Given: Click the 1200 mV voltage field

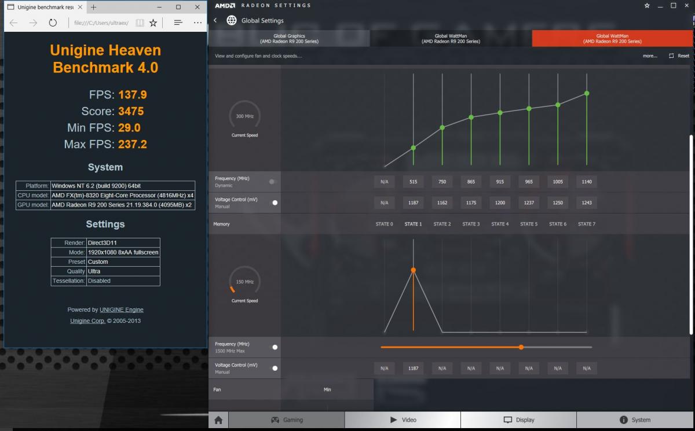Looking at the screenshot, I should [x=500, y=203].
